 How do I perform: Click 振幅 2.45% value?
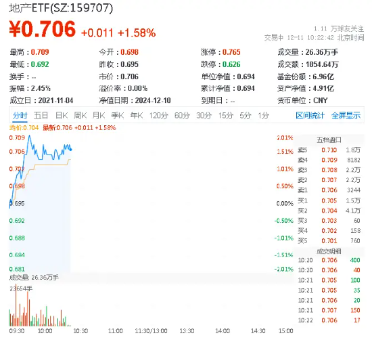[x=41, y=89]
